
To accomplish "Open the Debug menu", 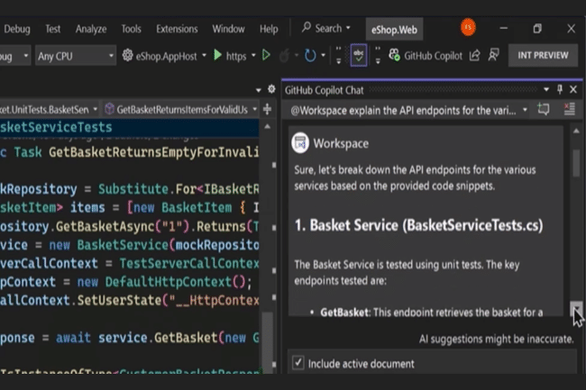I will (x=17, y=29).
